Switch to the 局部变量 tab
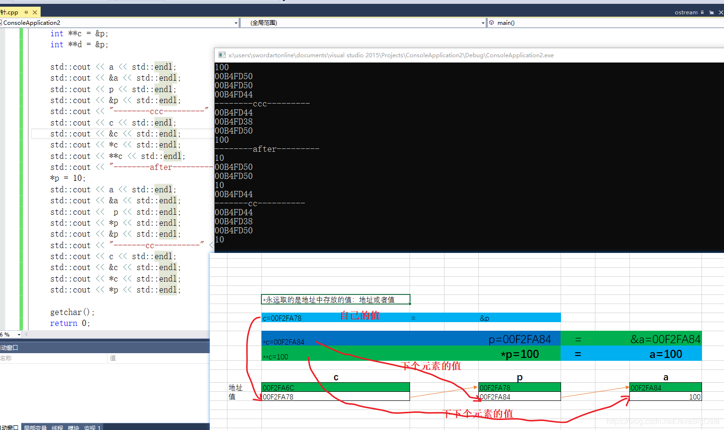 (35, 428)
